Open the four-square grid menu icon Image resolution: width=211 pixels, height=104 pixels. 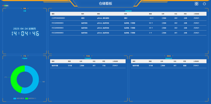click(x=196, y=4)
